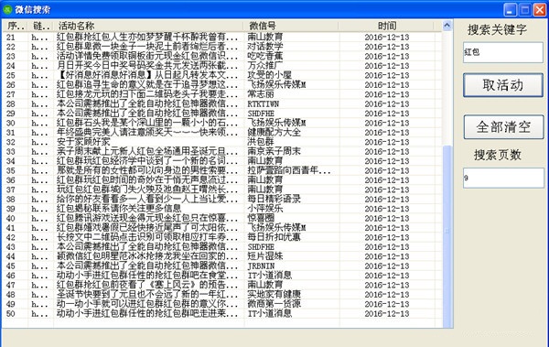549x347 pixels.
Task: Select row 41 starting 红包群嬉戏暑假
Action: (222, 228)
